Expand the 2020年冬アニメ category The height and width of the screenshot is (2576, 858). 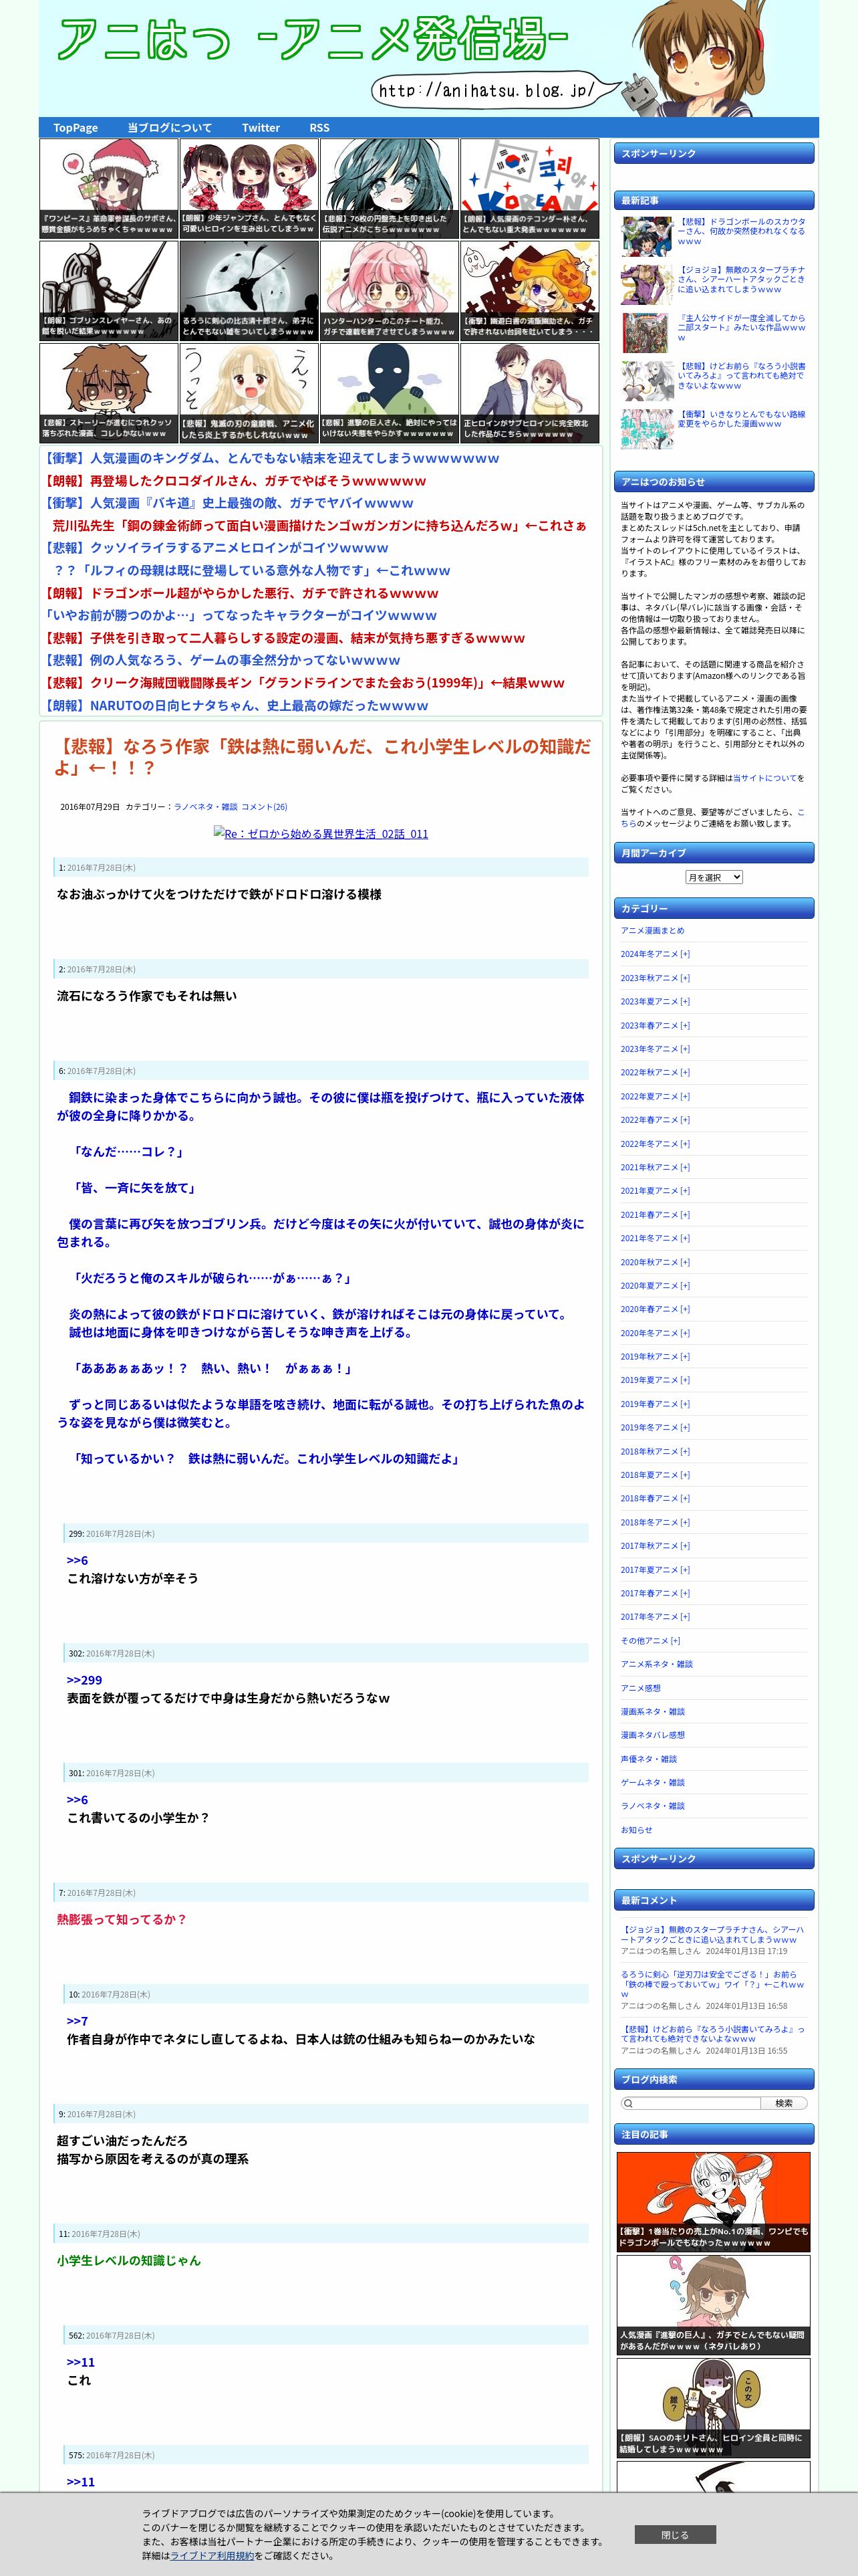[x=656, y=1333]
